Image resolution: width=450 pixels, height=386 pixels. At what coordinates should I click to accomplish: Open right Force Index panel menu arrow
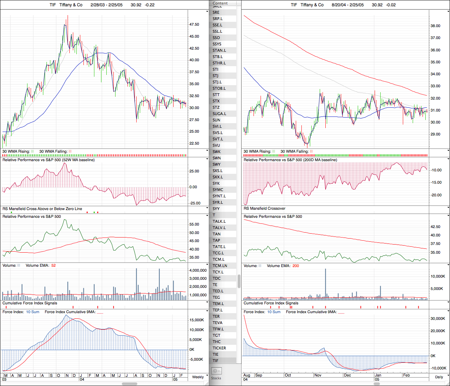pyautogui.click(x=448, y=311)
